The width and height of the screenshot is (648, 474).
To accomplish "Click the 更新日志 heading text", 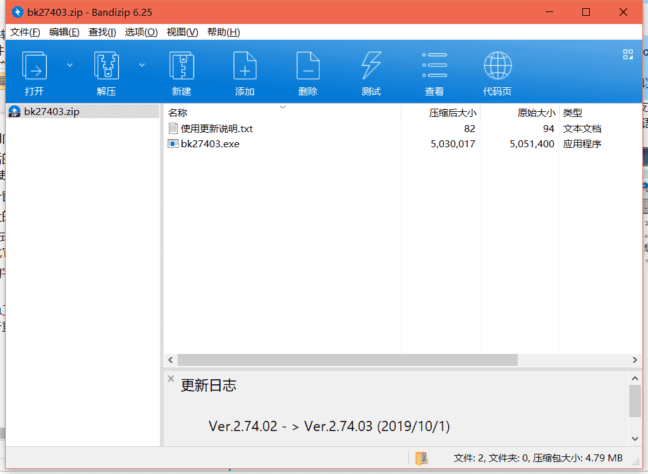I will [209, 386].
